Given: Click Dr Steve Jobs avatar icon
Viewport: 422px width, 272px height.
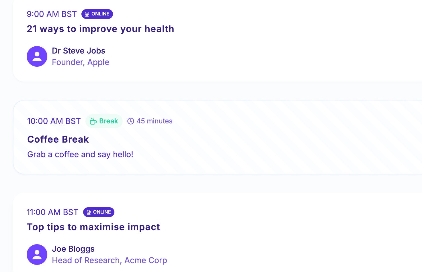Looking at the screenshot, I should pyautogui.click(x=37, y=56).
